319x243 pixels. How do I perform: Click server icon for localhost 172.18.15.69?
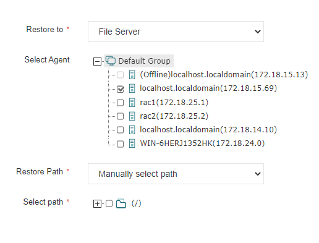coord(132,88)
